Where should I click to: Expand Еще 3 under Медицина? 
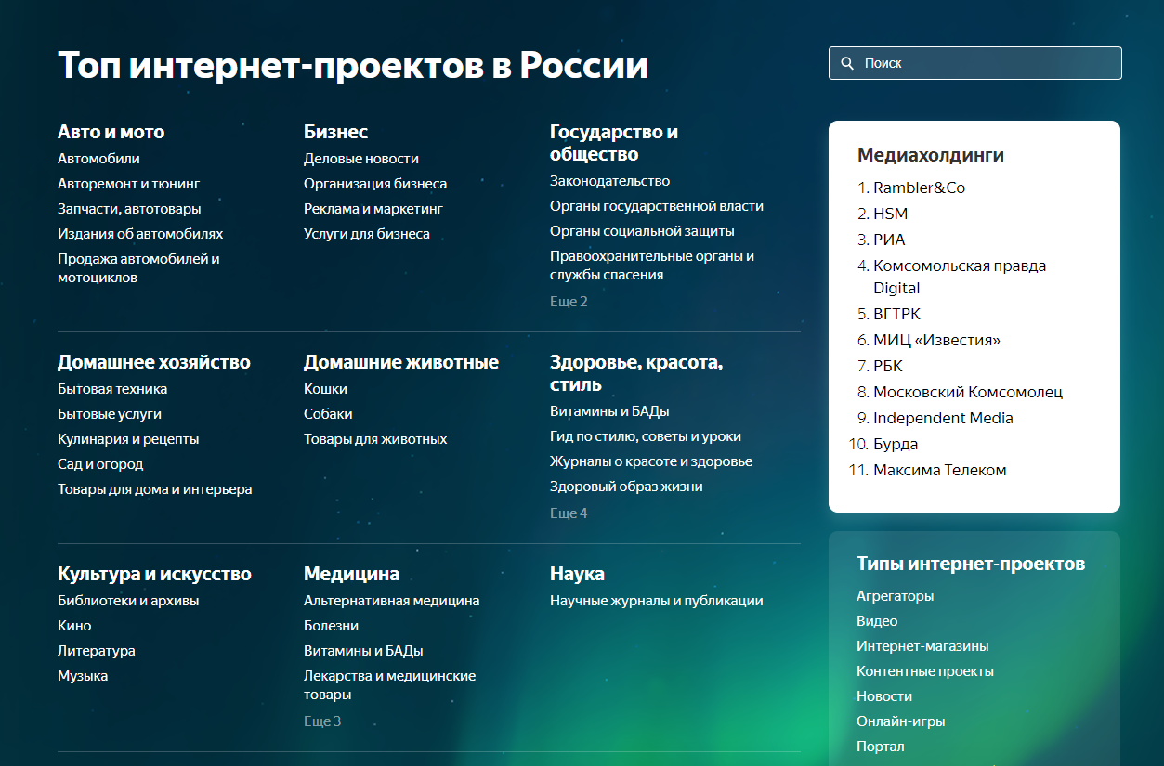(x=322, y=721)
